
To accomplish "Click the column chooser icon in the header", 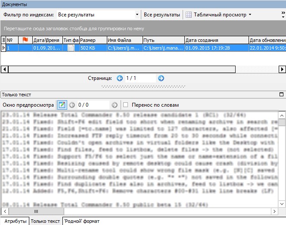I will pos(3,40).
